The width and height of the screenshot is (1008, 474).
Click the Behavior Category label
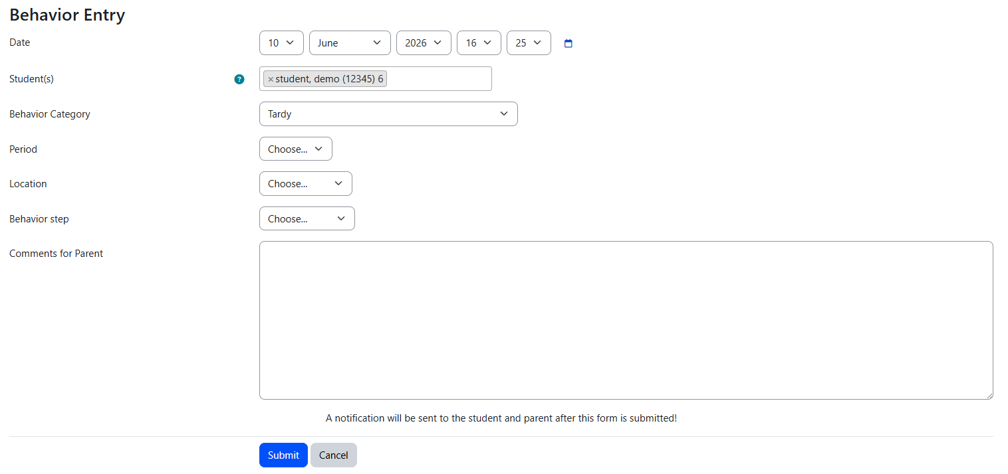50,114
